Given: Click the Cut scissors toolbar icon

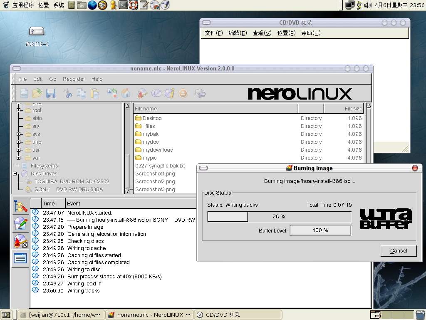Looking at the screenshot, I should pos(68,93).
